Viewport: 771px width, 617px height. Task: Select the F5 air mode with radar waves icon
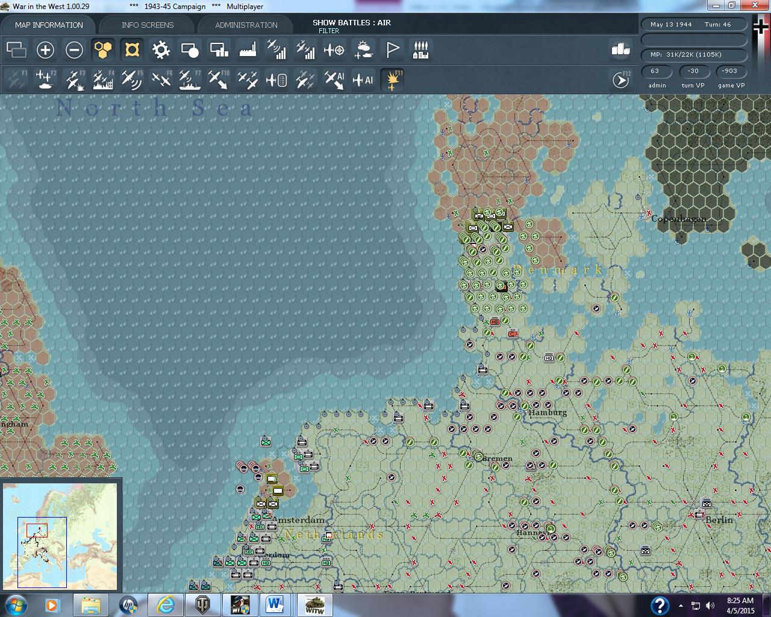(x=132, y=80)
